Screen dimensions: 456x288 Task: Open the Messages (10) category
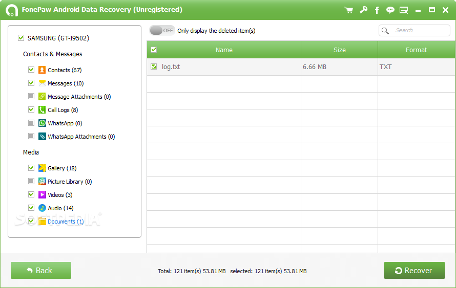pyautogui.click(x=66, y=83)
